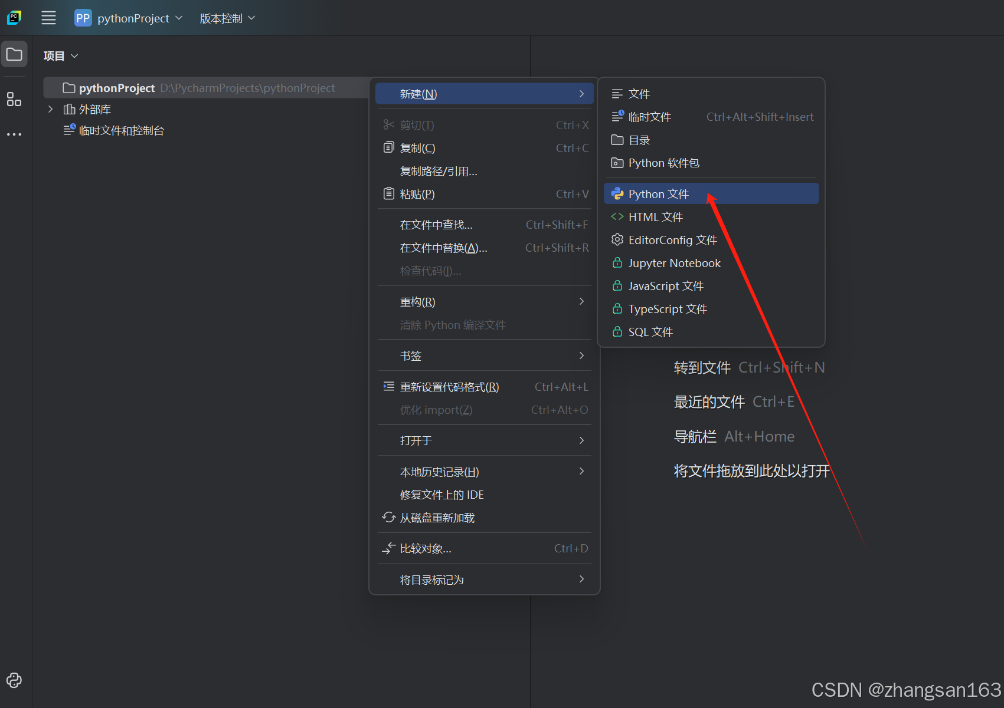Click the scratches icon beside 临时文件和控制台

69,129
